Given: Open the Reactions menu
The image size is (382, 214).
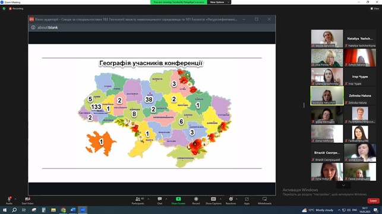Looking at the screenshot, I should click(231, 200).
